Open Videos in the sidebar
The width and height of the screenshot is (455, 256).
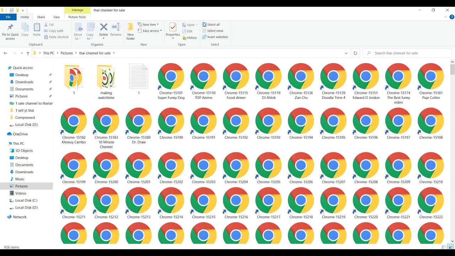pyautogui.click(x=21, y=193)
